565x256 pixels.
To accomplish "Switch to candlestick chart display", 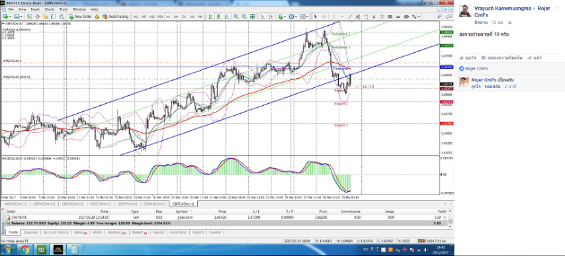I will 218,16.
